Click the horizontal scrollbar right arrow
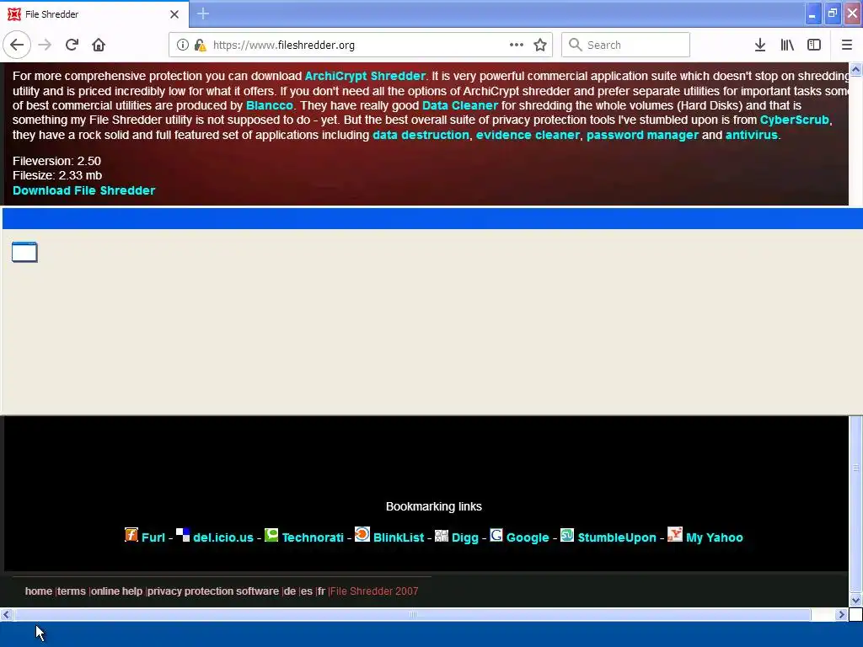This screenshot has width=863, height=647. click(841, 614)
